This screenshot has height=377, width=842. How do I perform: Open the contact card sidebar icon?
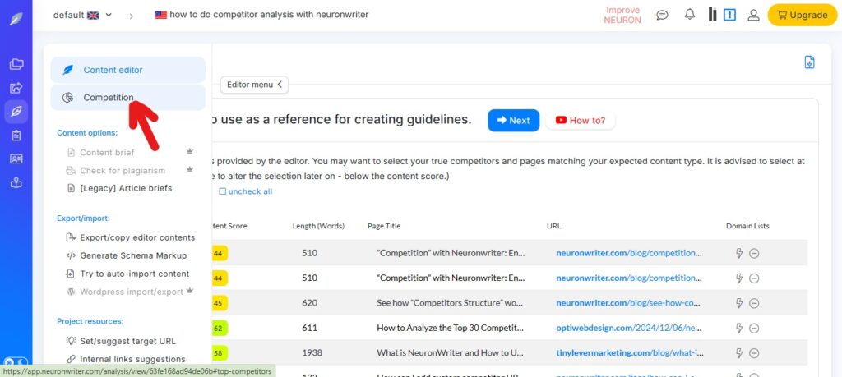point(16,159)
